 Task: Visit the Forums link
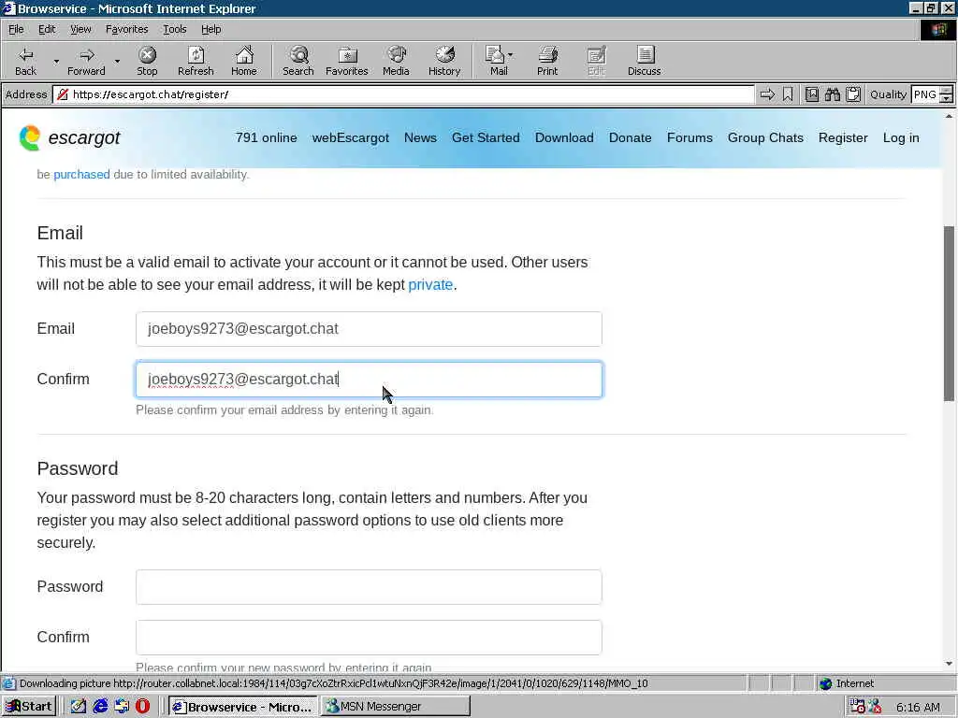pyautogui.click(x=689, y=138)
